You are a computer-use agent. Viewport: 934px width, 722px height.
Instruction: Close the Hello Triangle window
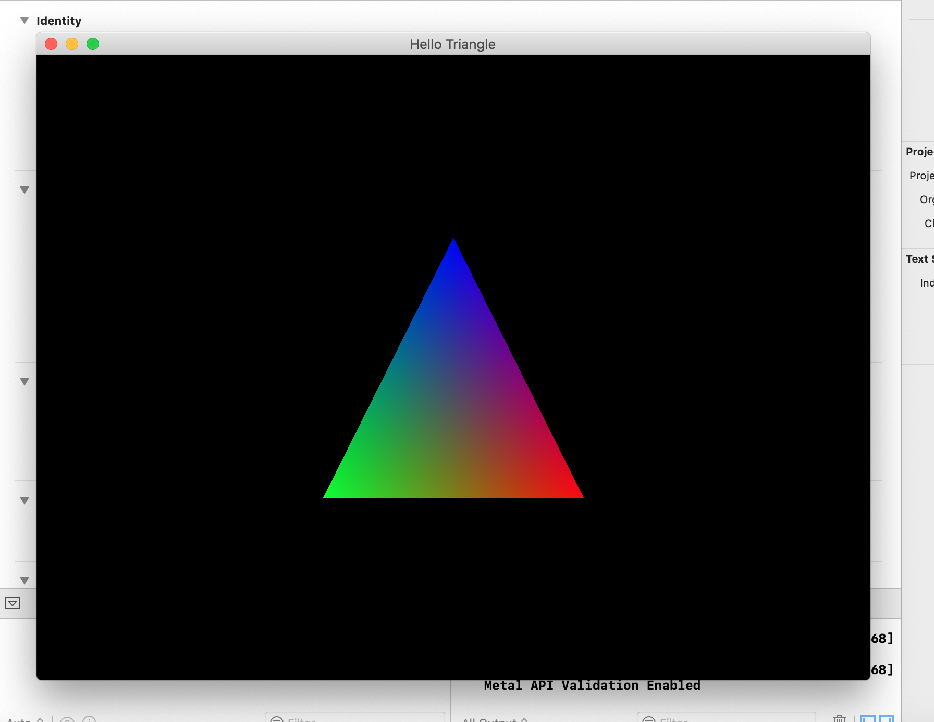pos(51,44)
